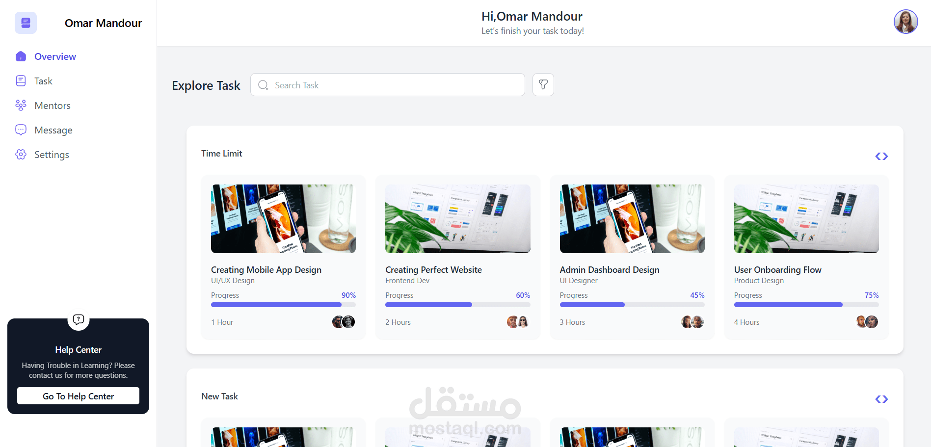Viewport: 931px width, 447px height.
Task: Click the Hi,Omar Mandour greeting
Action: (532, 16)
